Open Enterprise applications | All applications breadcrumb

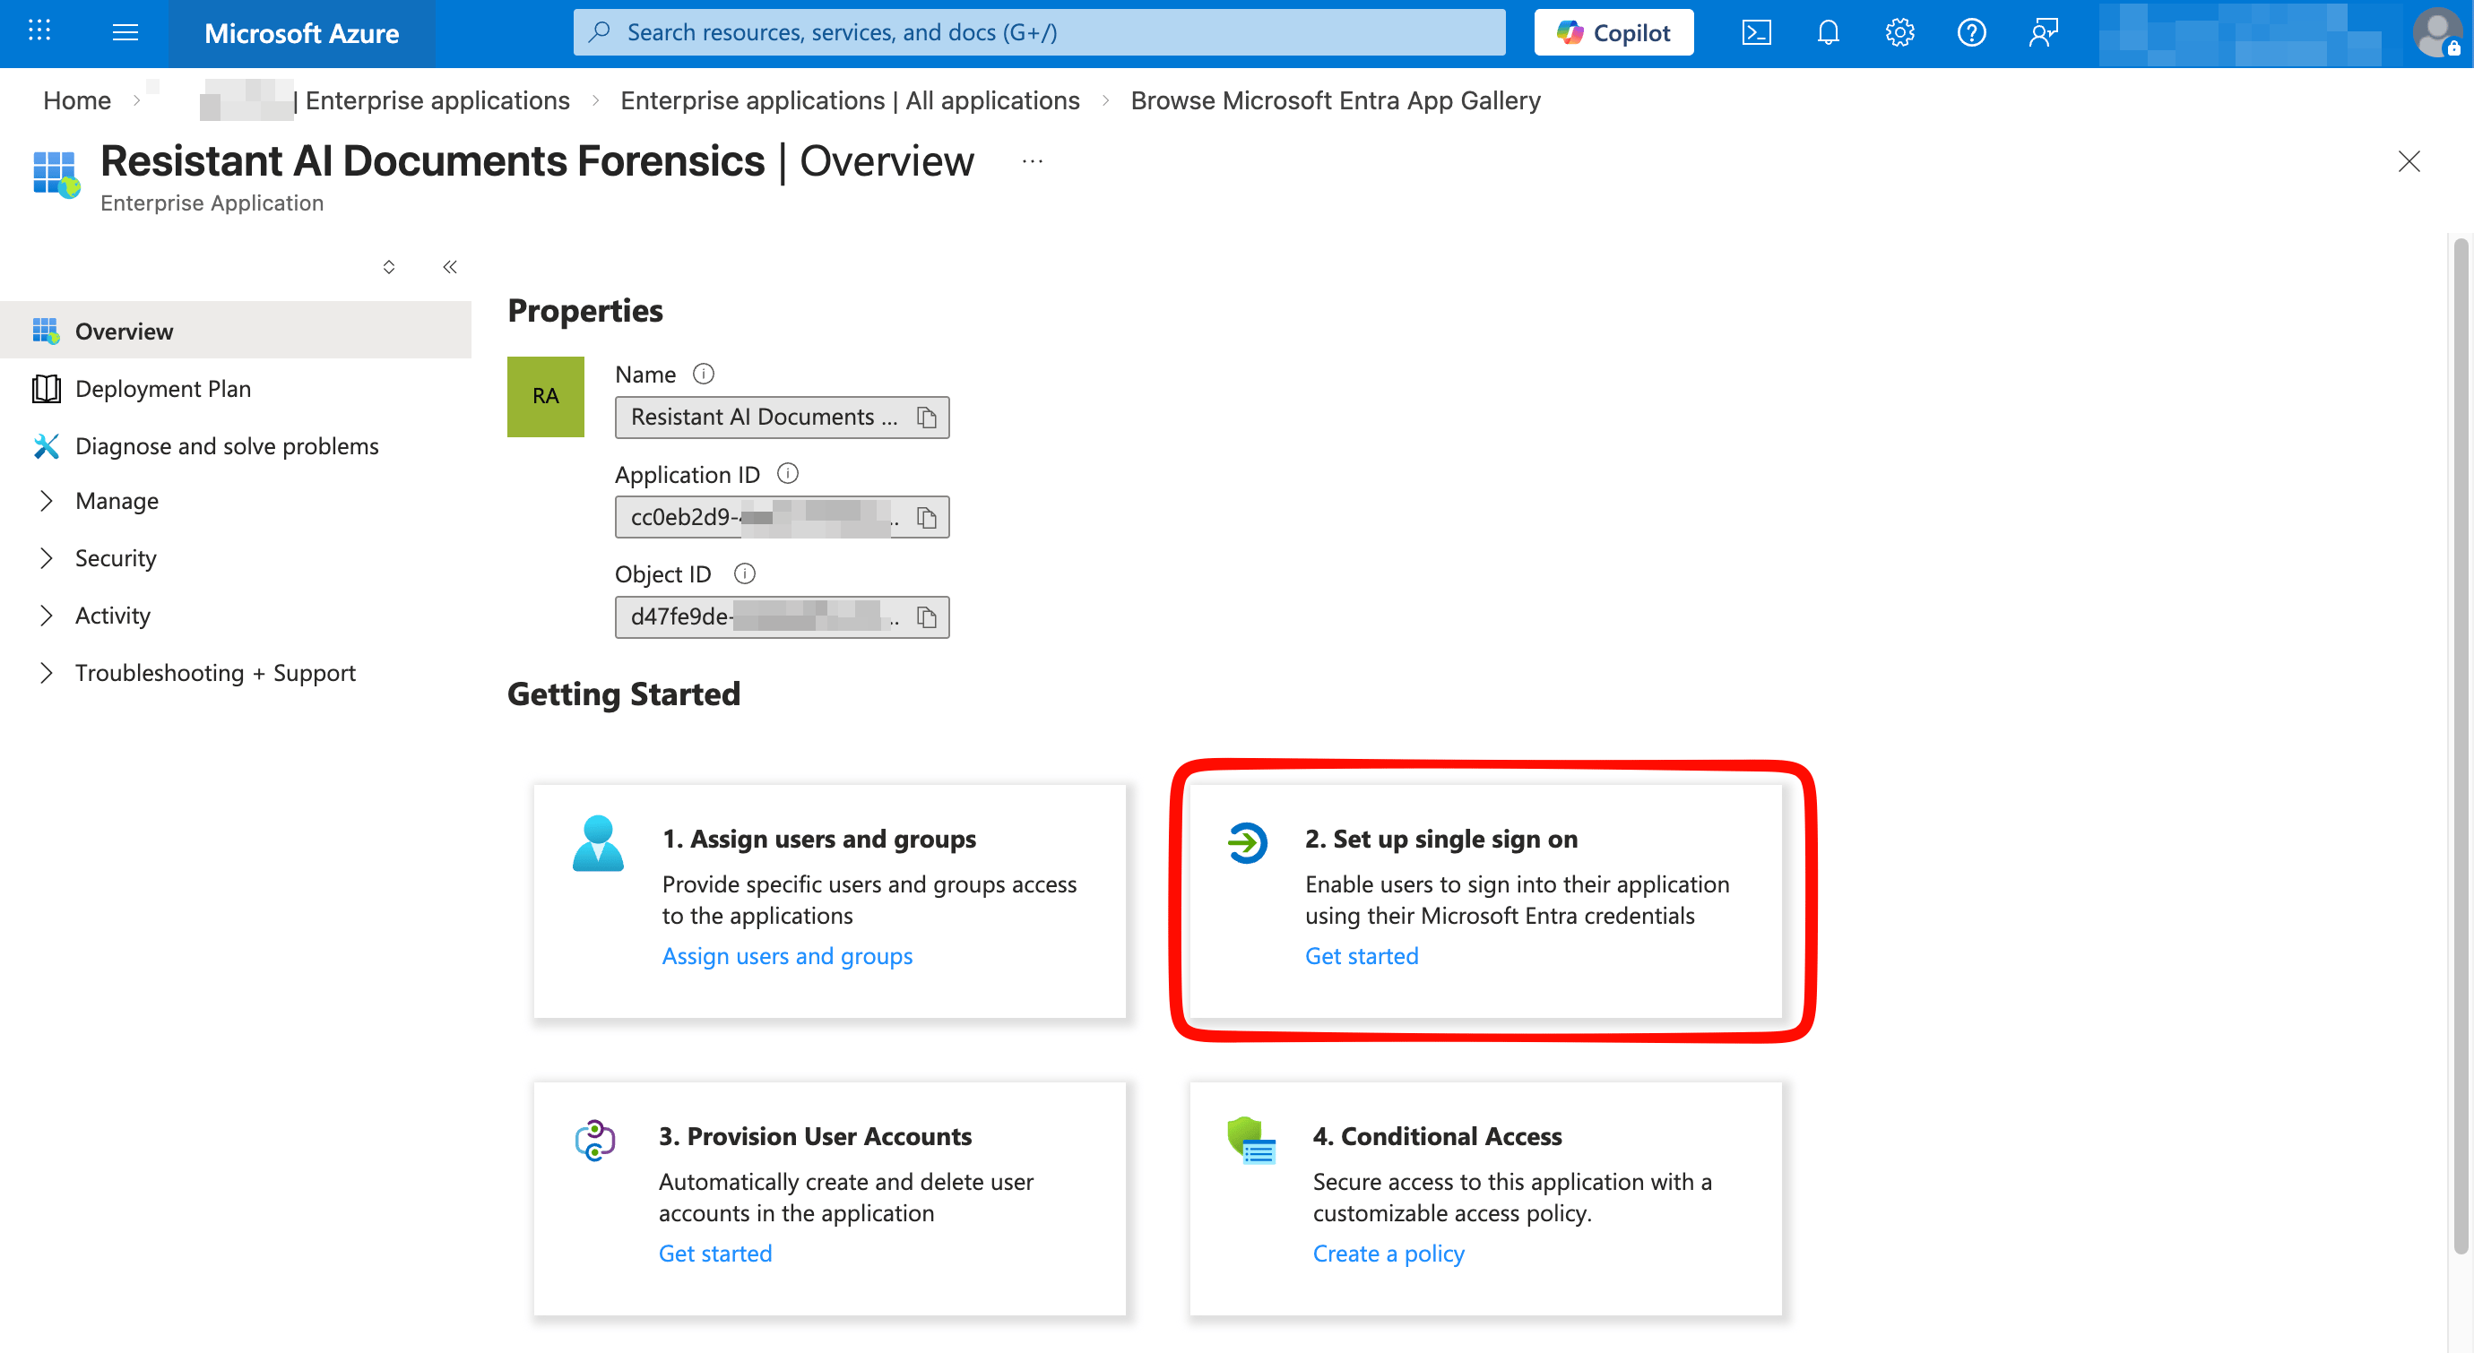(850, 101)
